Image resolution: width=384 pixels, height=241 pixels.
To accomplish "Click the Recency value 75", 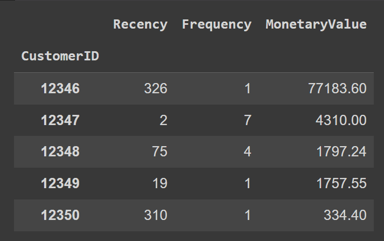I will 159,152.
